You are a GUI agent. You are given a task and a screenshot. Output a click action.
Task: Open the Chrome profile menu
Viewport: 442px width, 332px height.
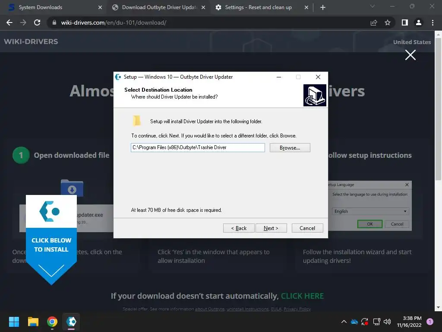pos(419,22)
